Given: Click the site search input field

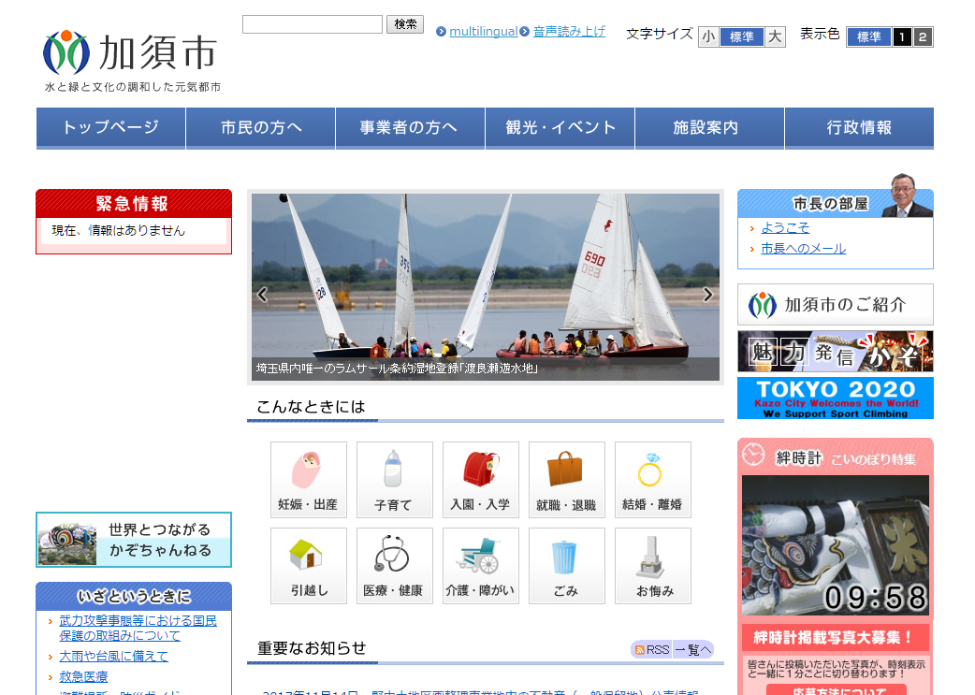Looking at the screenshot, I should pos(313,24).
